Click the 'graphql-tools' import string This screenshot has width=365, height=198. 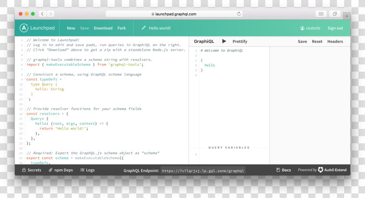pyautogui.click(x=125, y=64)
